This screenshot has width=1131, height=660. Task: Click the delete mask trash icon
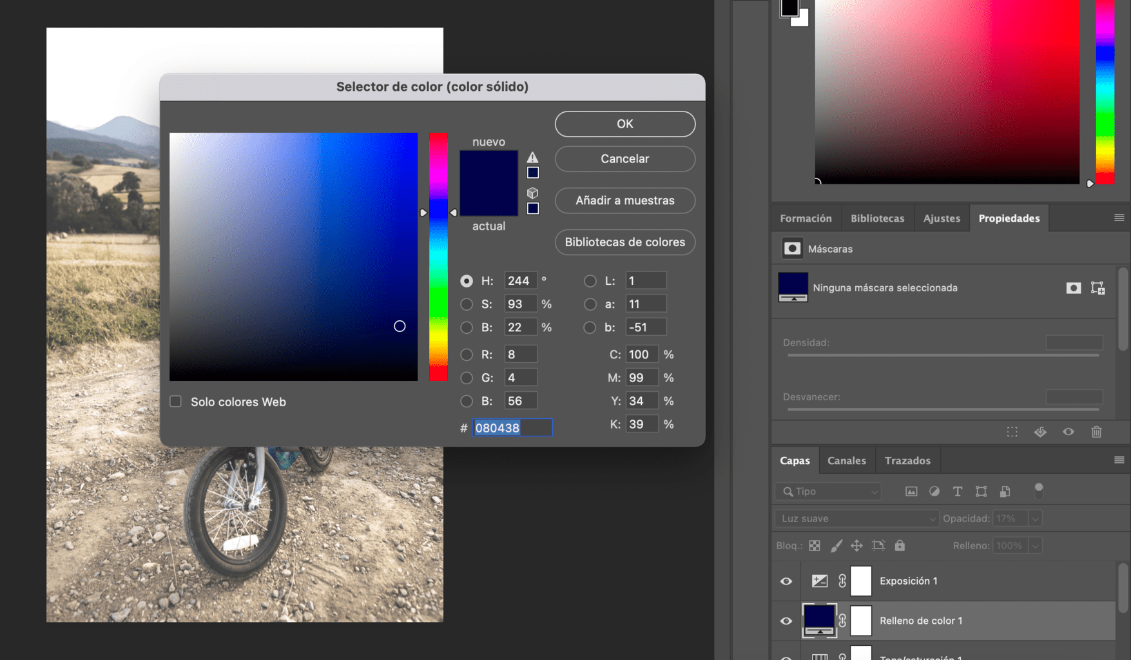pos(1096,432)
